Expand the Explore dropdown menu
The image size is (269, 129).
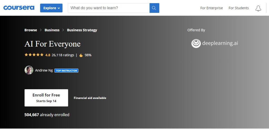pyautogui.click(x=51, y=8)
